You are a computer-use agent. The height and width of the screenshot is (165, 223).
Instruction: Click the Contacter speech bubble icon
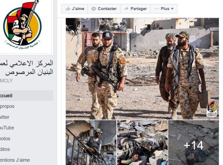coord(93,9)
